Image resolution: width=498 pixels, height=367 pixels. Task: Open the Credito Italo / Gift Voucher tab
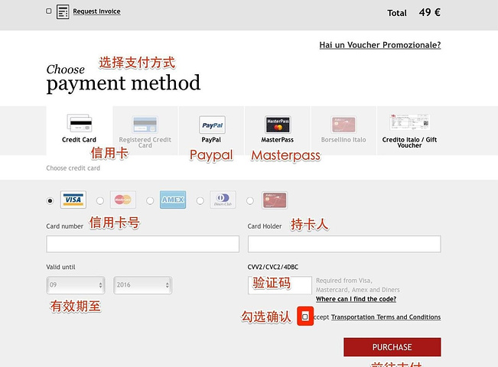[409, 130]
